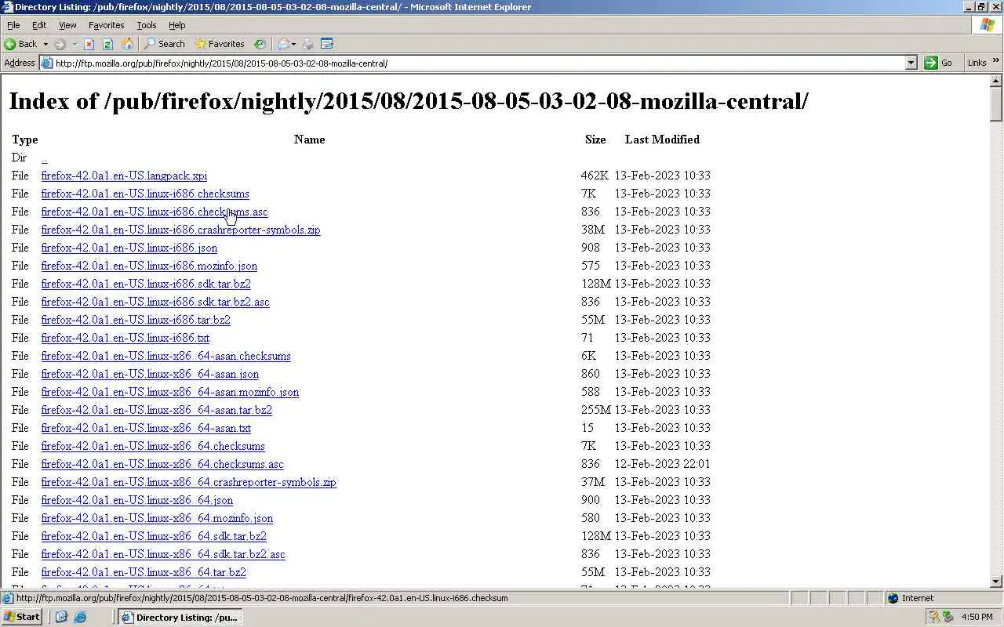Click the Forward navigation arrow
1004x627 pixels.
(60, 44)
